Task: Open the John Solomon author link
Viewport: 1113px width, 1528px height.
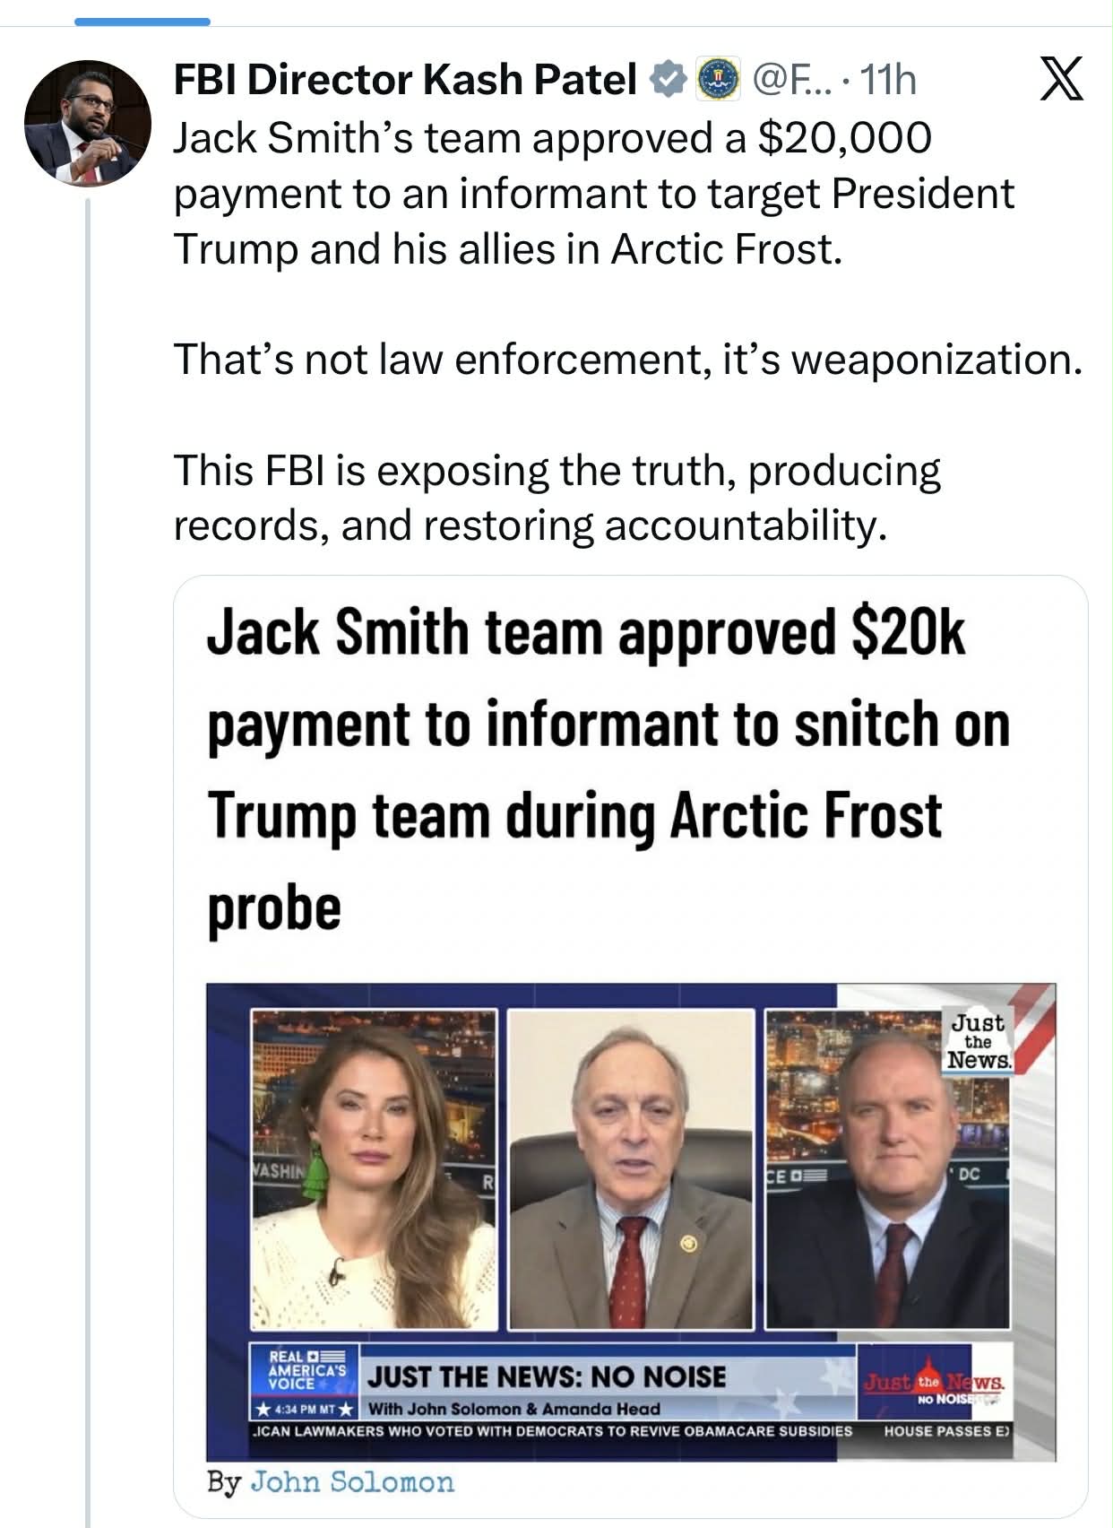Action: (x=351, y=1481)
